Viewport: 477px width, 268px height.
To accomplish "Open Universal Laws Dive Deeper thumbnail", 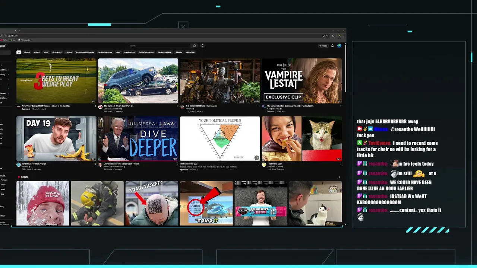I will 138,138.
